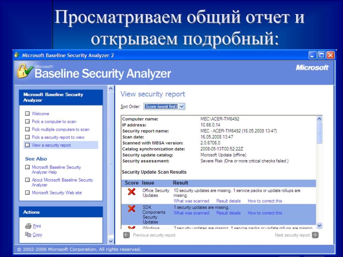Click the Score column header
This screenshot has width=343, height=257.
[x=131, y=183]
